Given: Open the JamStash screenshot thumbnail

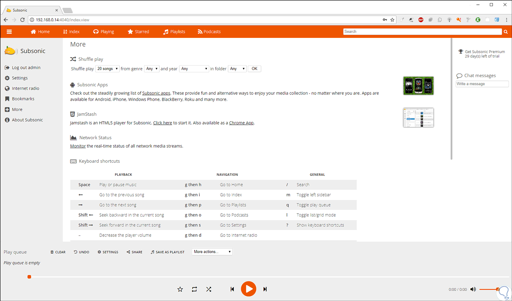Looking at the screenshot, I should pyautogui.click(x=418, y=118).
